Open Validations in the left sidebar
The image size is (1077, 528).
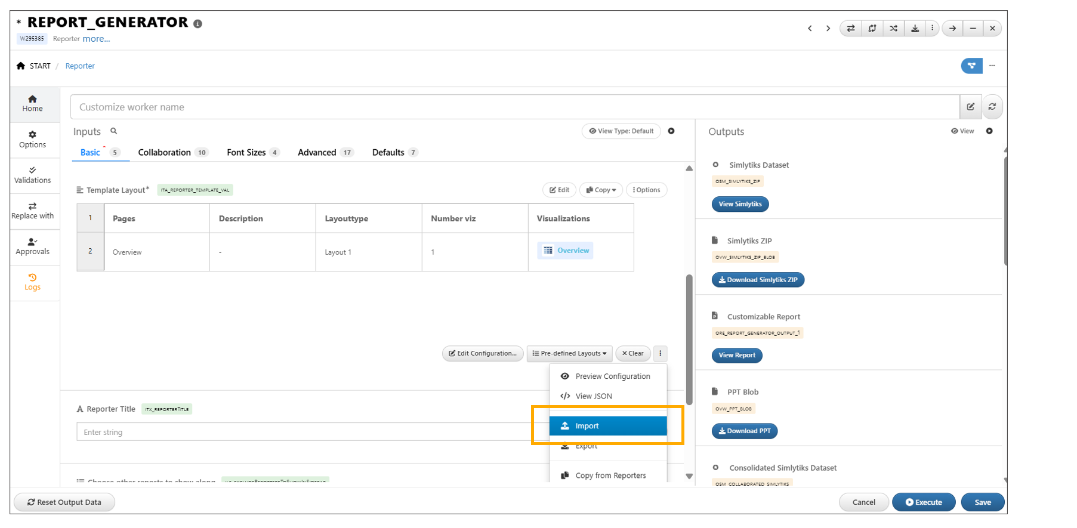pos(32,175)
